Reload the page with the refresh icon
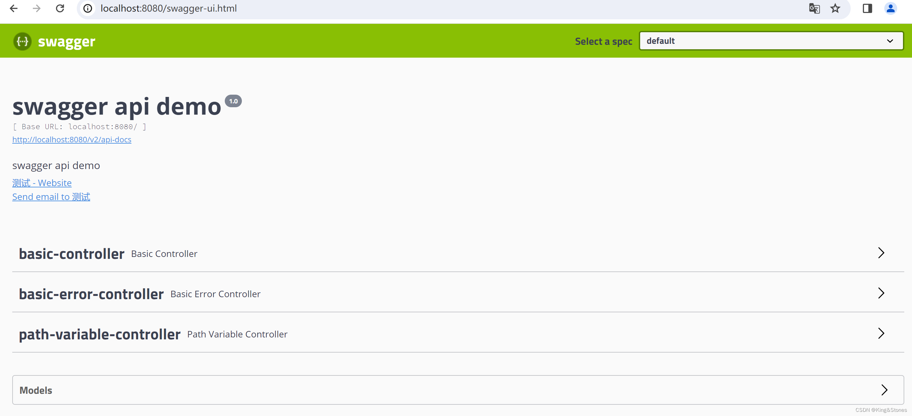The image size is (912, 416). pyautogui.click(x=60, y=8)
